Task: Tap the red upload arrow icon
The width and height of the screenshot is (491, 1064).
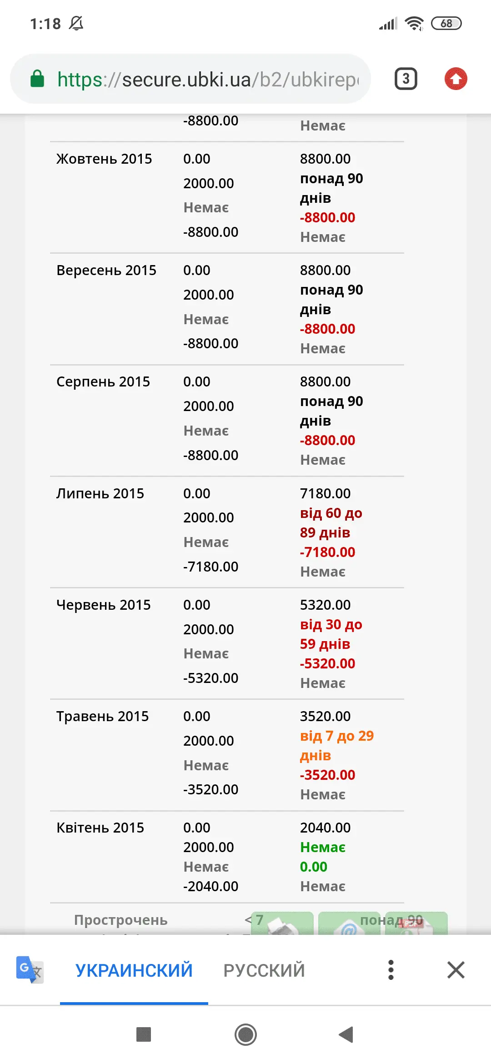Action: click(456, 79)
